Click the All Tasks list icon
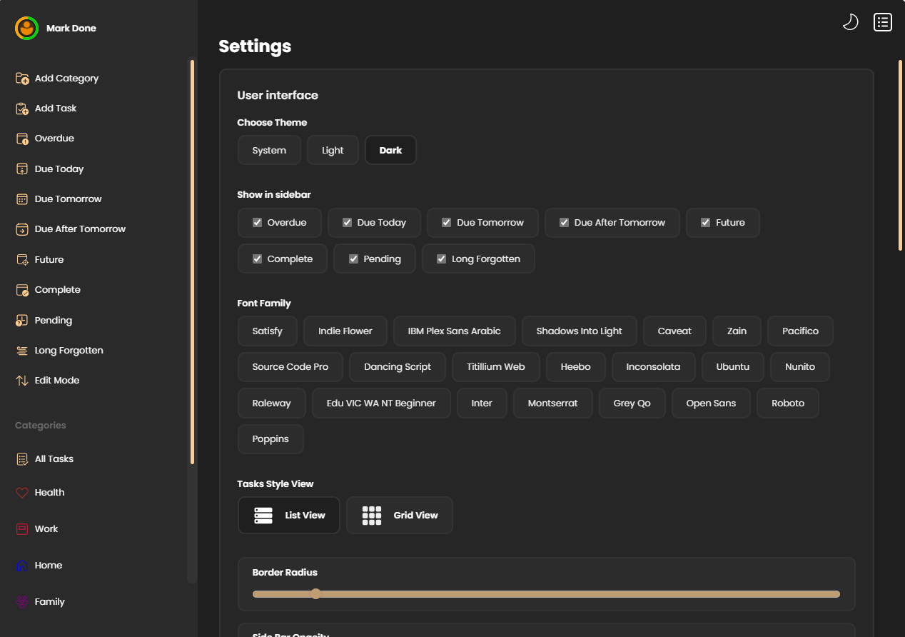 point(22,459)
